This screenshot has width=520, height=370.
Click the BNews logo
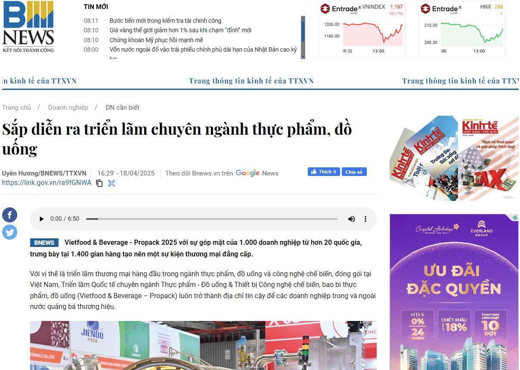tap(28, 27)
